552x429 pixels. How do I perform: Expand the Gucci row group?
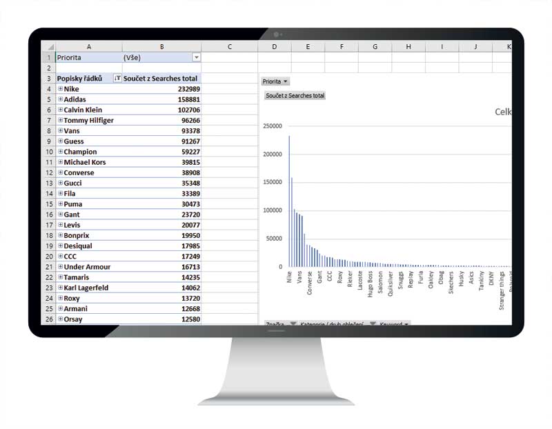coord(60,183)
